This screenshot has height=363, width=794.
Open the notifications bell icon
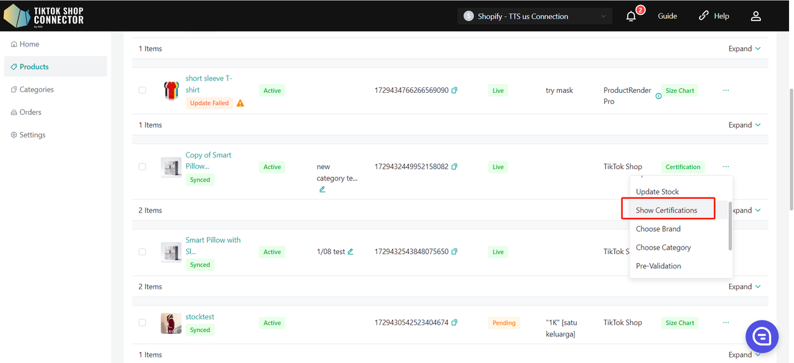(x=631, y=16)
